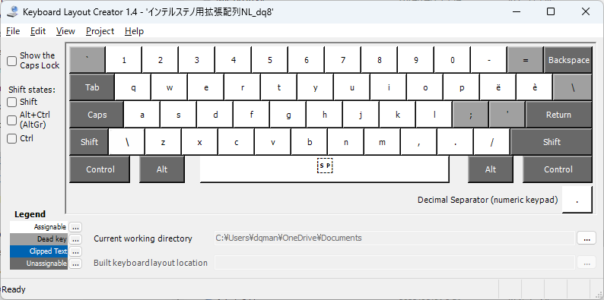Image resolution: width=604 pixels, height=300 pixels.
Task: Select the b key
Action: tap(309, 142)
